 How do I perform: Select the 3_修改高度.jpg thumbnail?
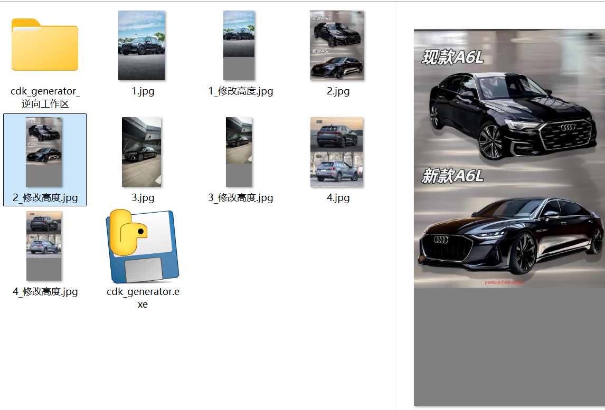[x=239, y=152]
